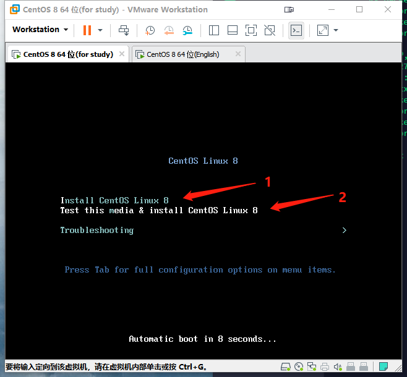Screen dimensions: 407x377
Task: Close the VMware Workstation window
Action: pos(388,10)
